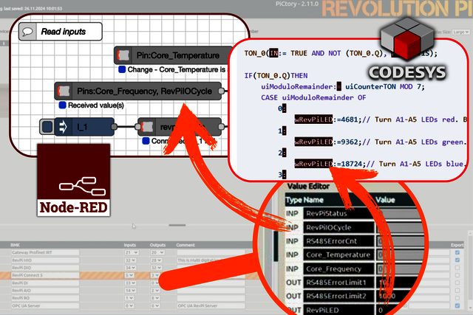Select the Pin:Core_Temperature node

(x=174, y=55)
